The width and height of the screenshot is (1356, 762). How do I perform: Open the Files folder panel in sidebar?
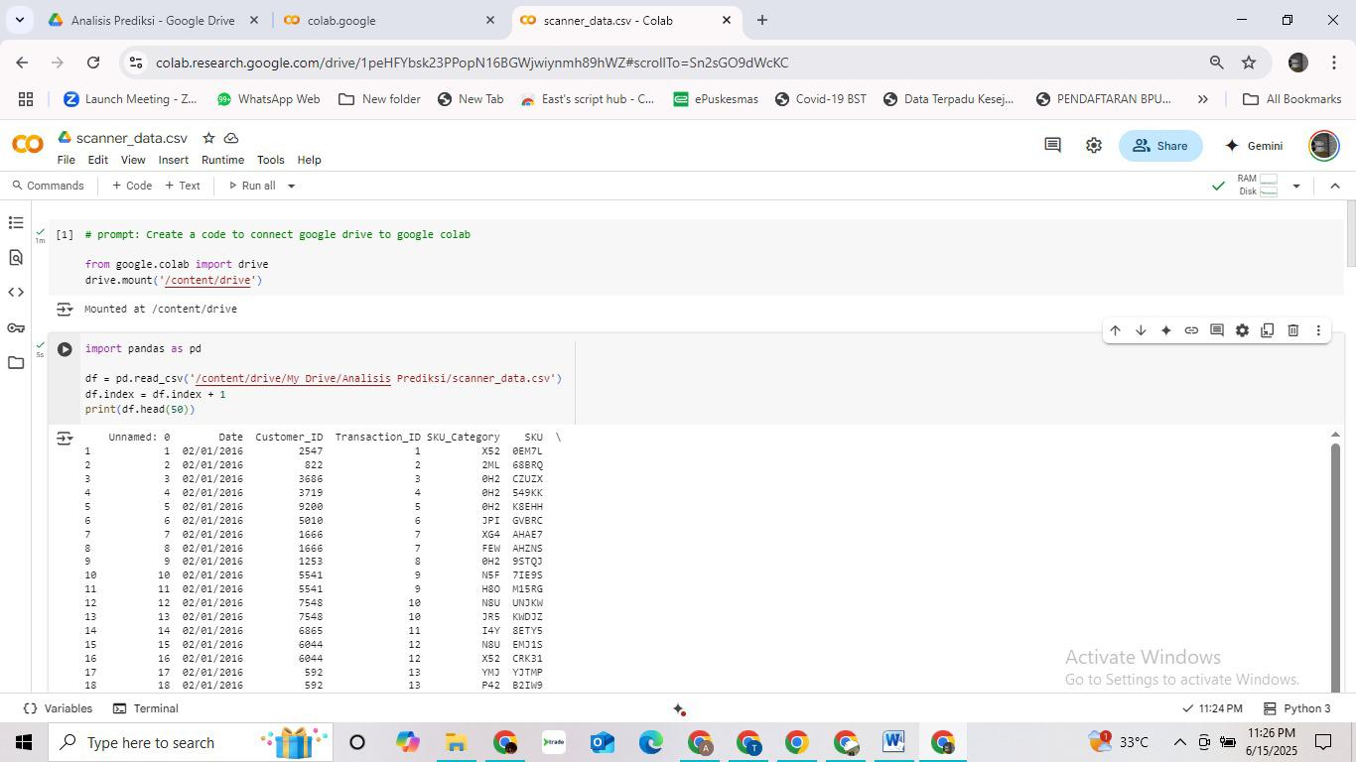[16, 363]
